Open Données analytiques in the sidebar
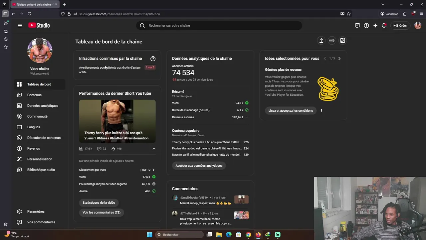 40,106
